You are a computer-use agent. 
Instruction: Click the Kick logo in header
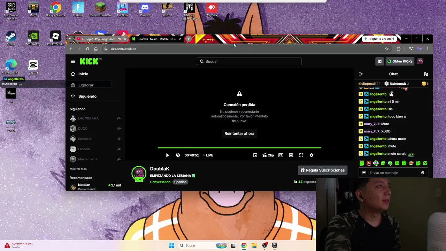pos(91,61)
